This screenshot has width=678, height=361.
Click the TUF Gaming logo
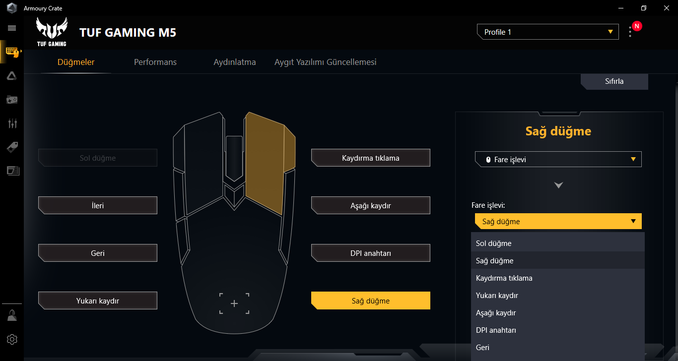pyautogui.click(x=52, y=32)
